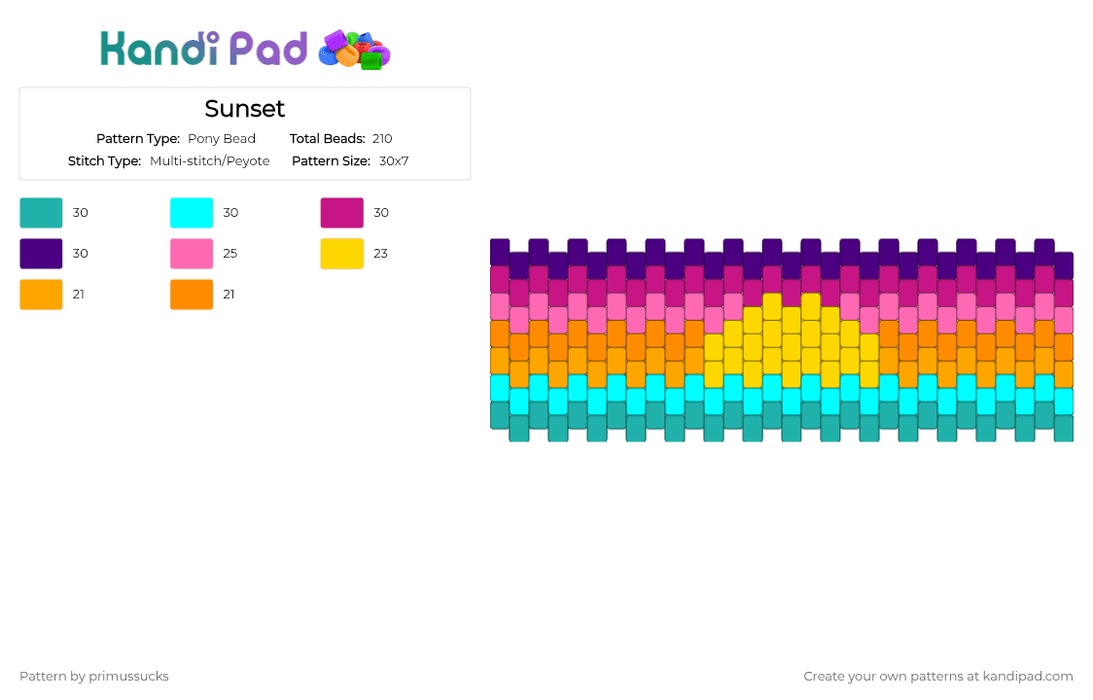The height and width of the screenshot is (700, 1093).
Task: Select the magenta color swatch
Action: [342, 213]
